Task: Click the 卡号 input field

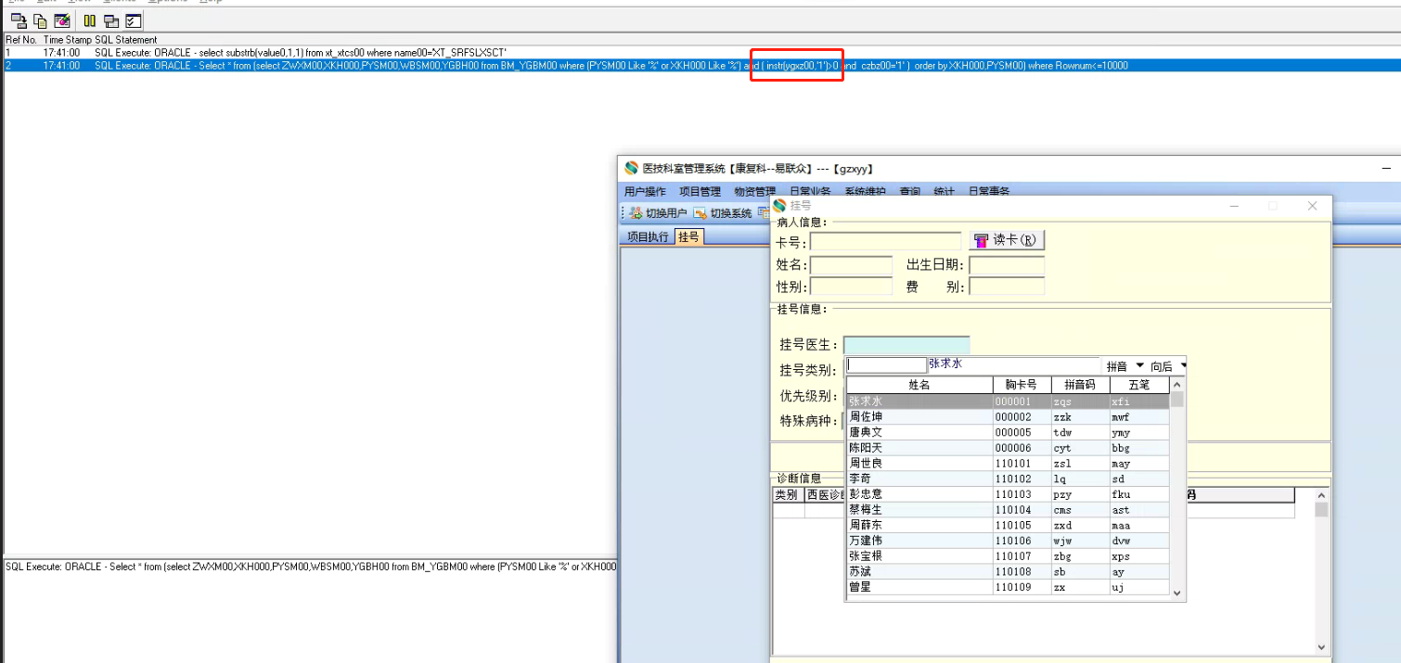Action: pos(886,241)
